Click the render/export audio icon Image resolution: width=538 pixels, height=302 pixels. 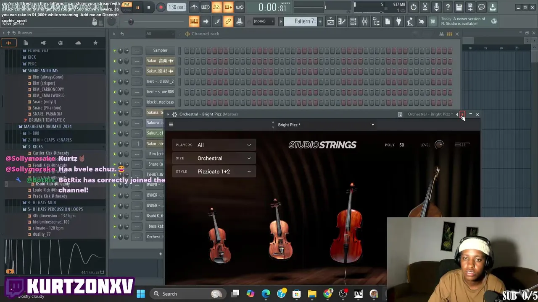point(470,7)
